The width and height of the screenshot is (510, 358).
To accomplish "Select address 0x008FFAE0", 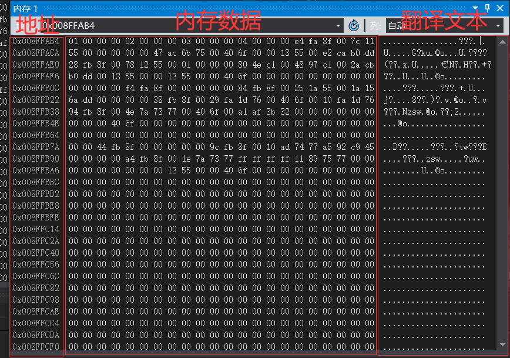I will click(36, 65).
